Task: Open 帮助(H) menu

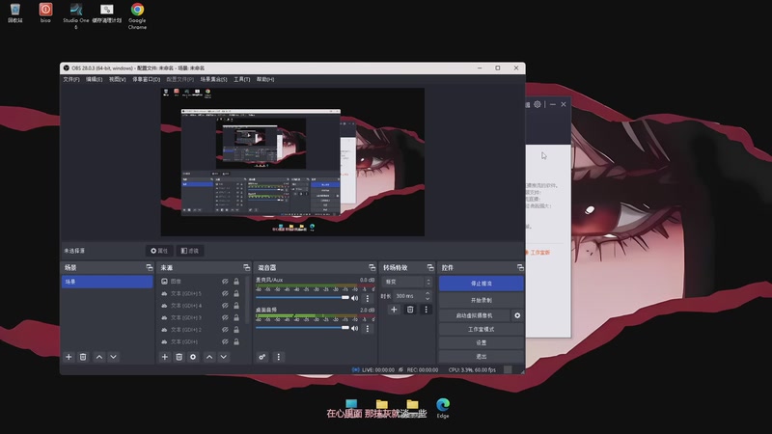Action: click(x=265, y=79)
